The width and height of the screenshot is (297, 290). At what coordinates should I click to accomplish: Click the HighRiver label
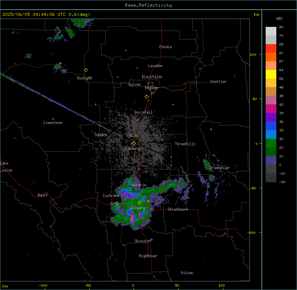pos(148,256)
